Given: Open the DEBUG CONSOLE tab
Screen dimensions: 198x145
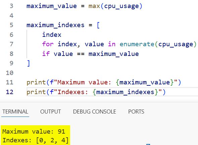Looking at the screenshot, I should [94, 112].
